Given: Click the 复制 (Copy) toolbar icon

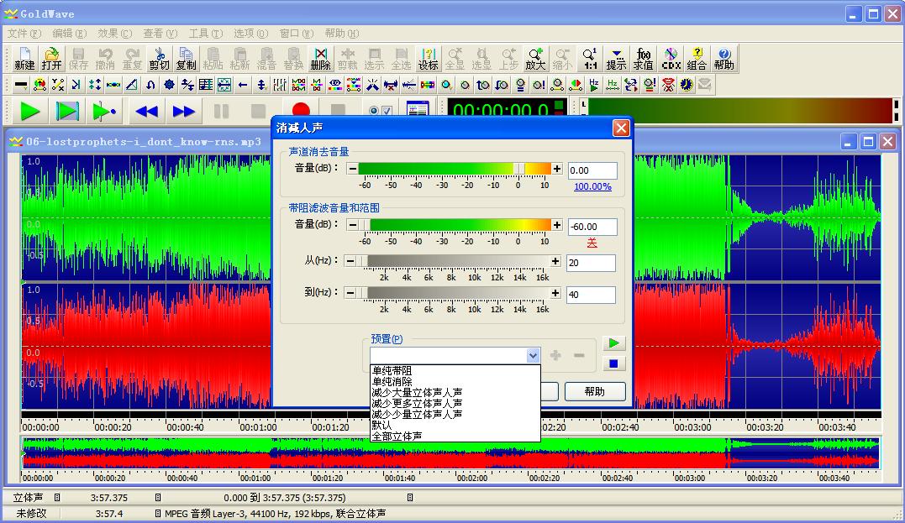Looking at the screenshot, I should coord(186,59).
